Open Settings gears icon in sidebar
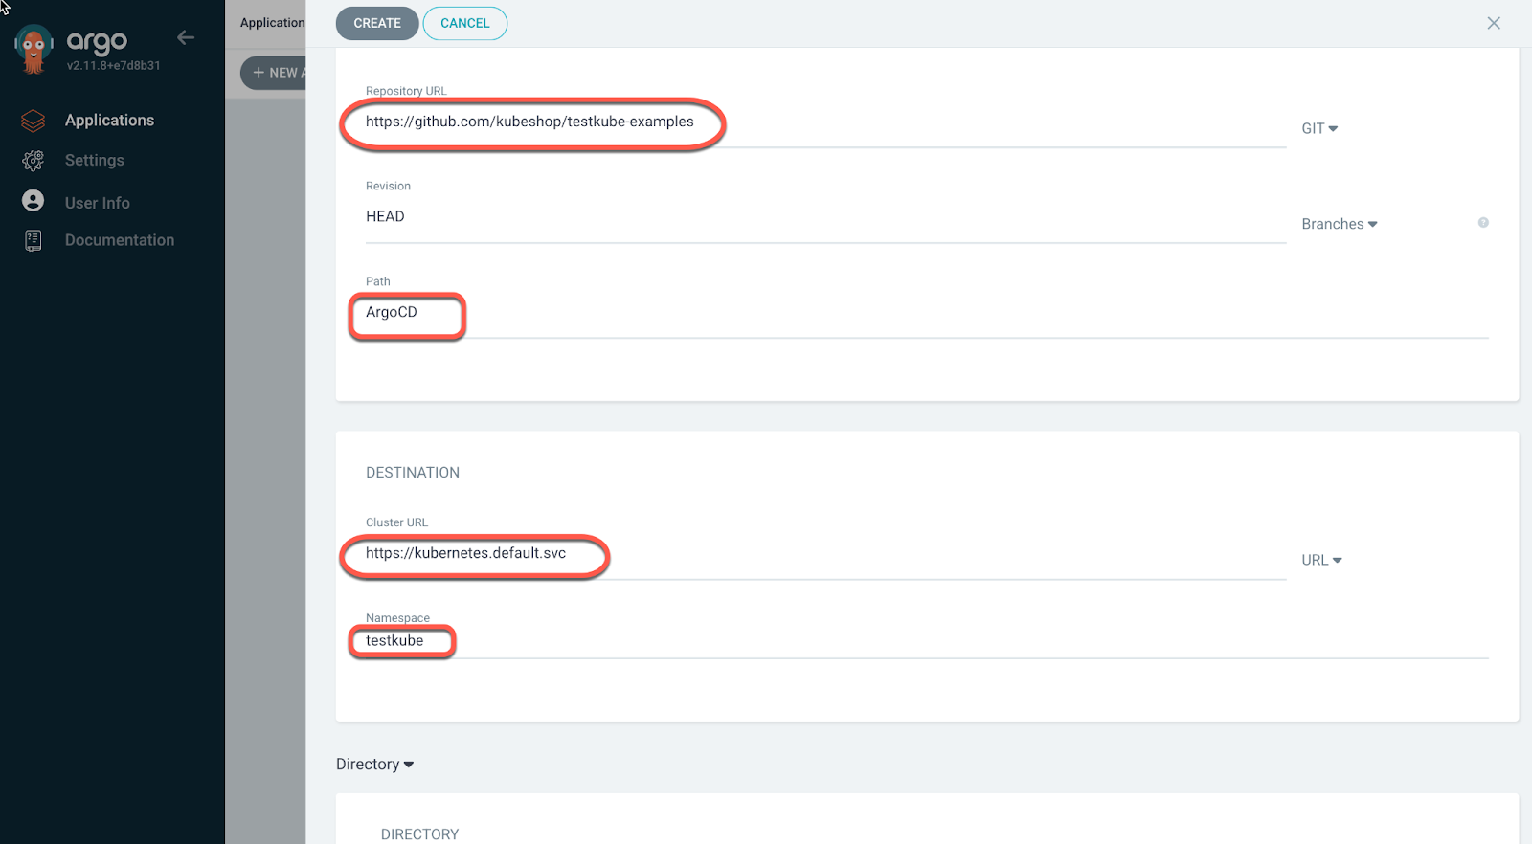 (34, 161)
